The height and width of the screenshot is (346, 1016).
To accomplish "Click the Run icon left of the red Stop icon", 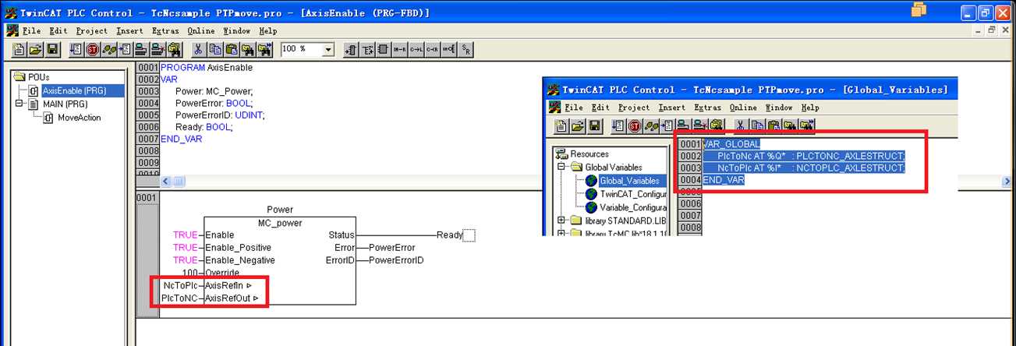I will [76, 49].
